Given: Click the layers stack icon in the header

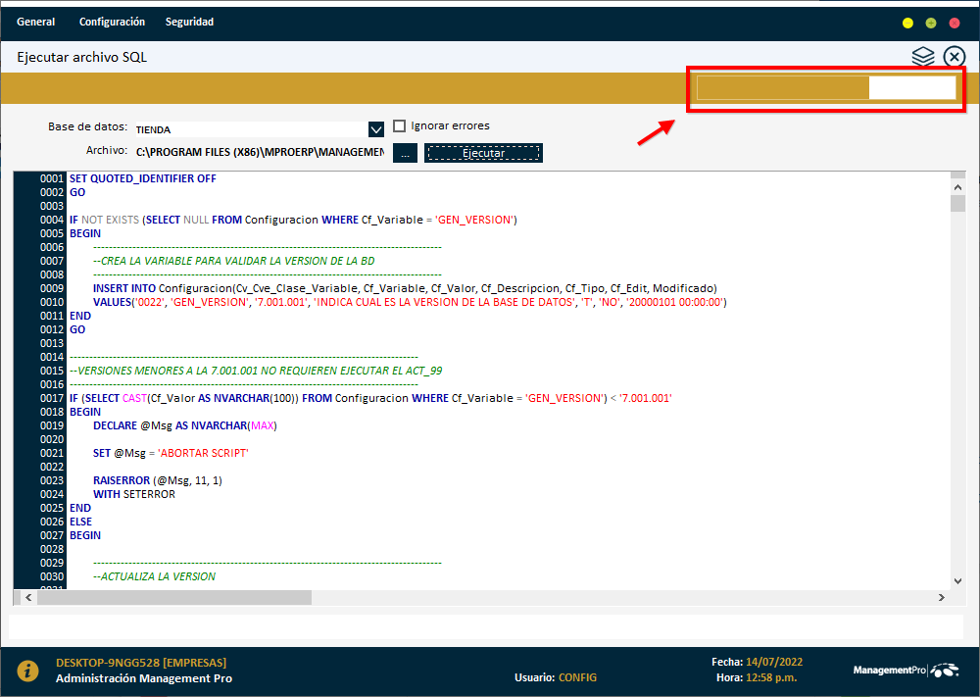Looking at the screenshot, I should point(923,56).
